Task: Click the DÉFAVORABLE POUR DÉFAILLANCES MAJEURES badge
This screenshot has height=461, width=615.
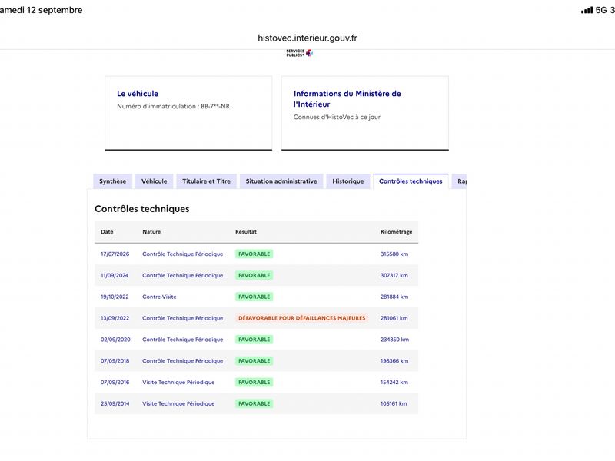Action: pyautogui.click(x=301, y=318)
